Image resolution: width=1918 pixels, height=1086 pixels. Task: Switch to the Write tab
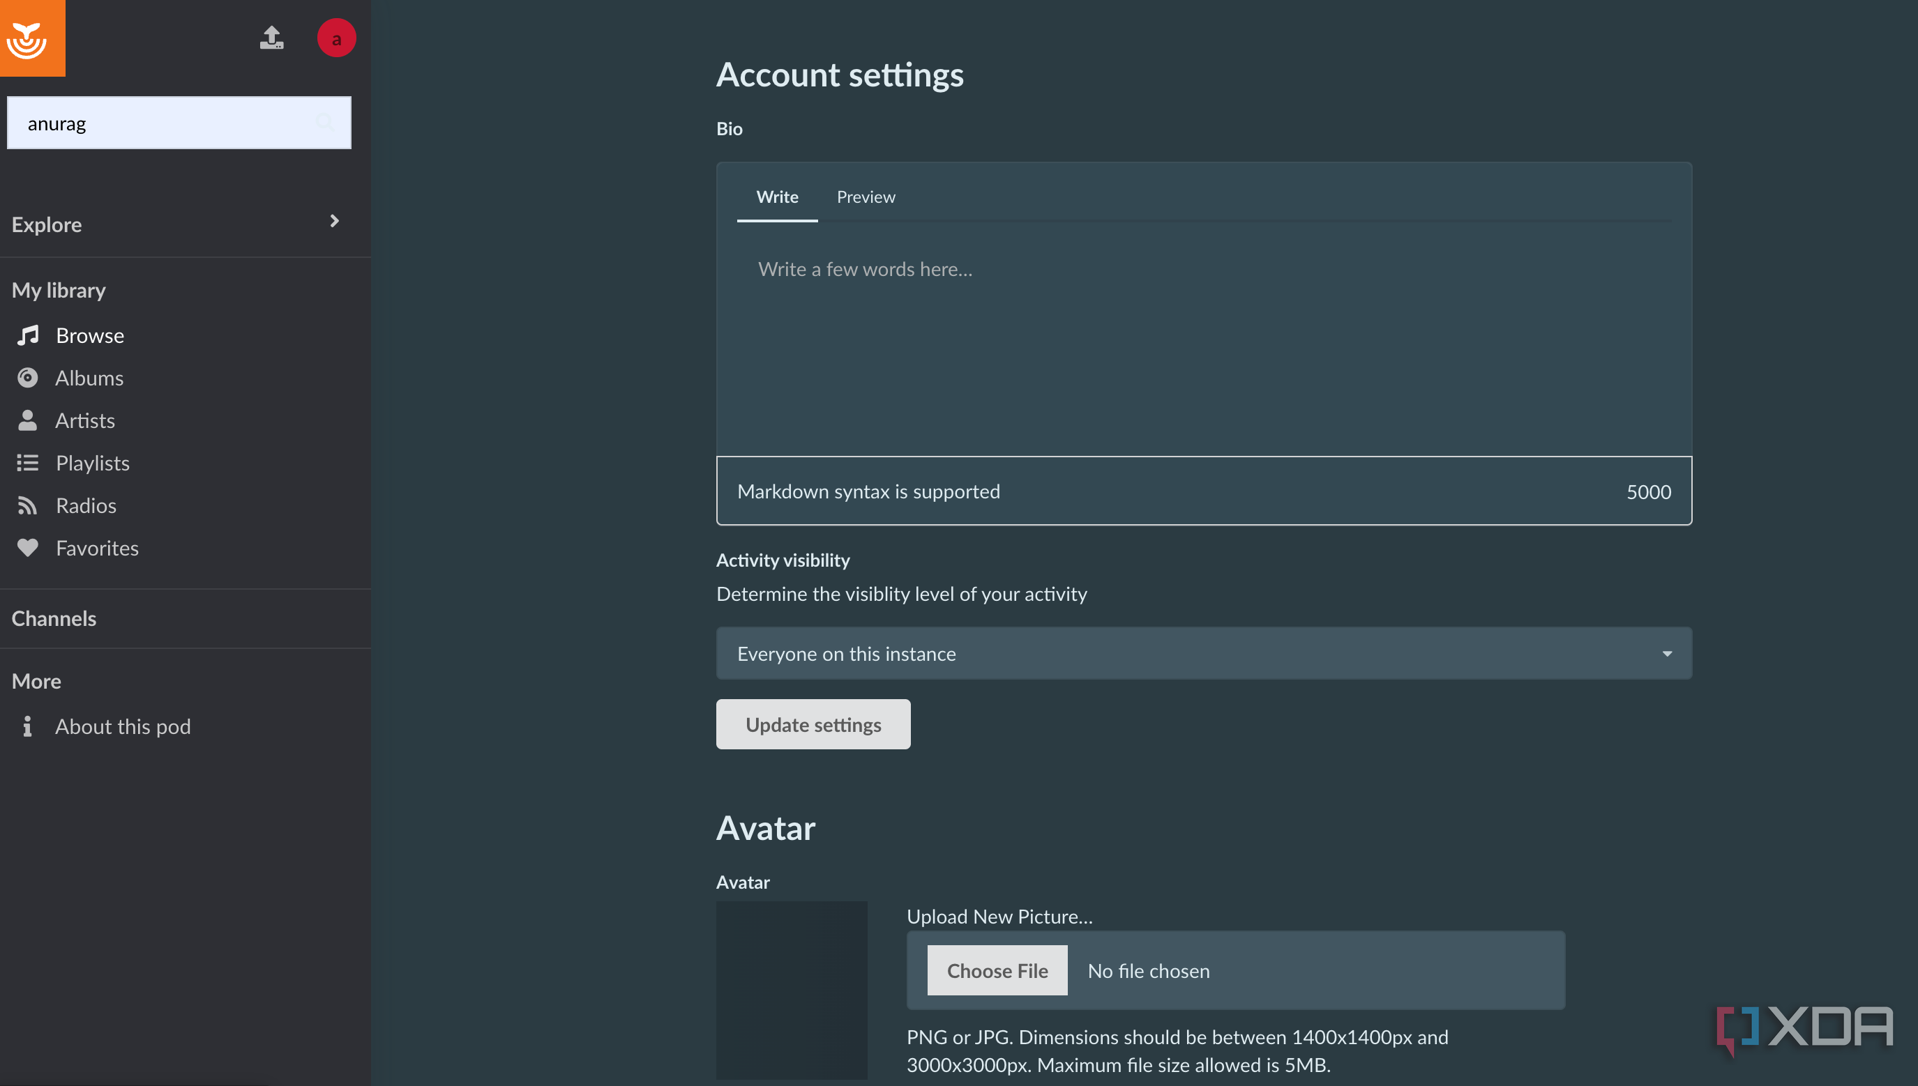(777, 197)
